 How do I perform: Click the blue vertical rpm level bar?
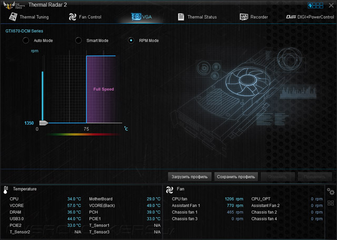[43, 96]
